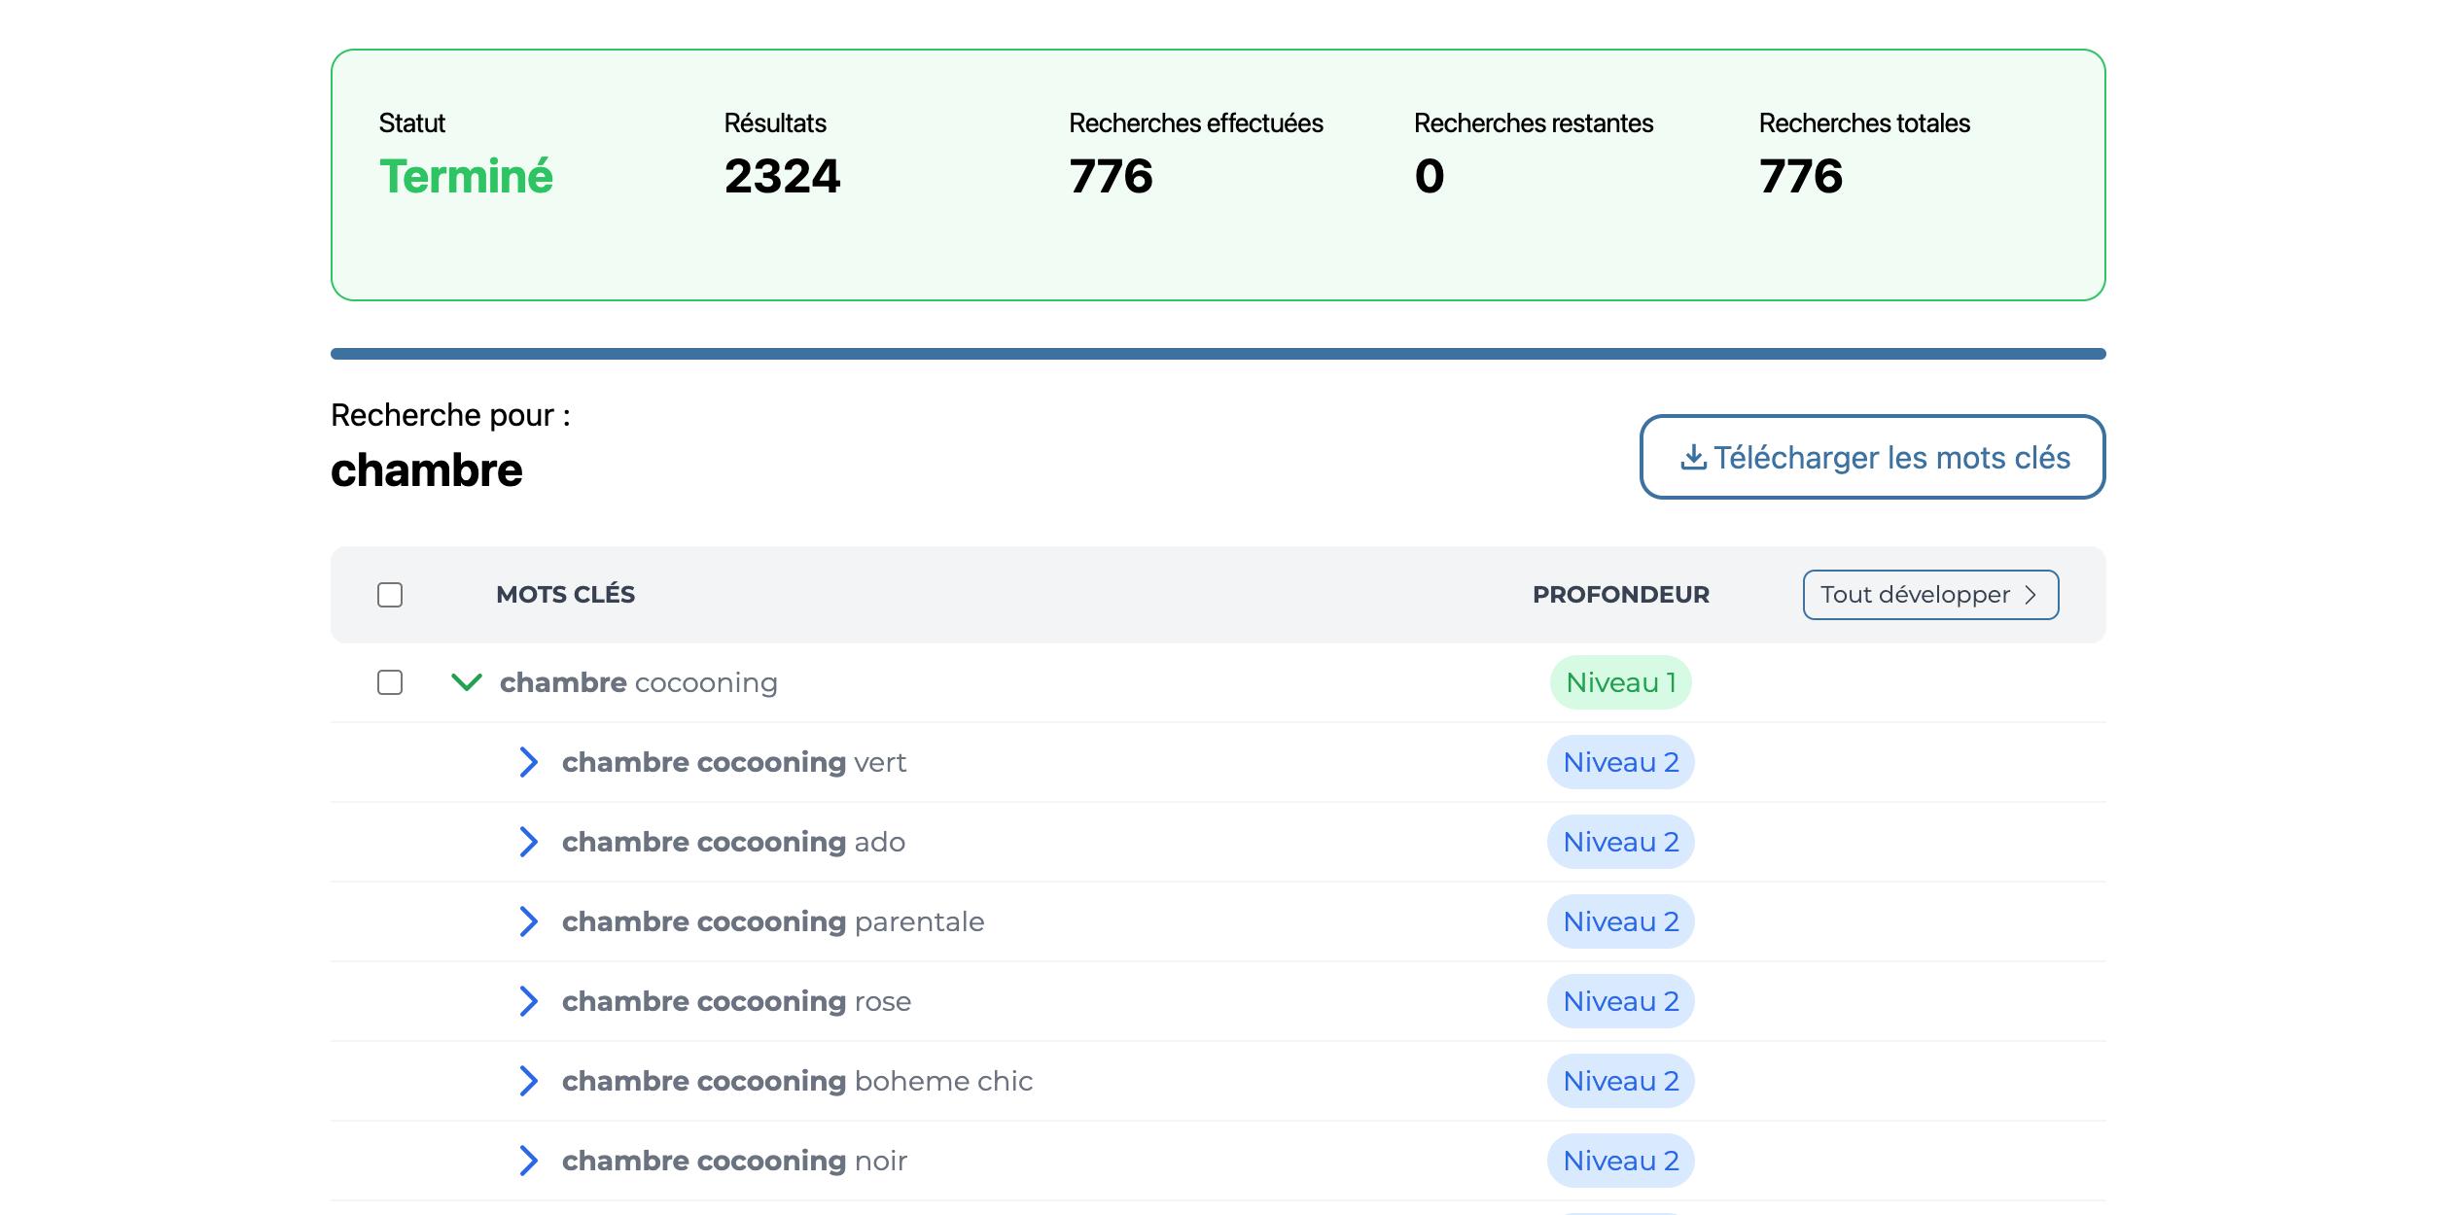
Task: Click Niveau 2 badge for vert row
Action: 1620,762
